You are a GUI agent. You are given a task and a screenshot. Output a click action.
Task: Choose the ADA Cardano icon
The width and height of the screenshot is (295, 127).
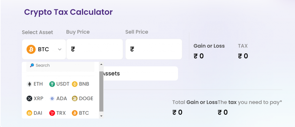click(52, 99)
